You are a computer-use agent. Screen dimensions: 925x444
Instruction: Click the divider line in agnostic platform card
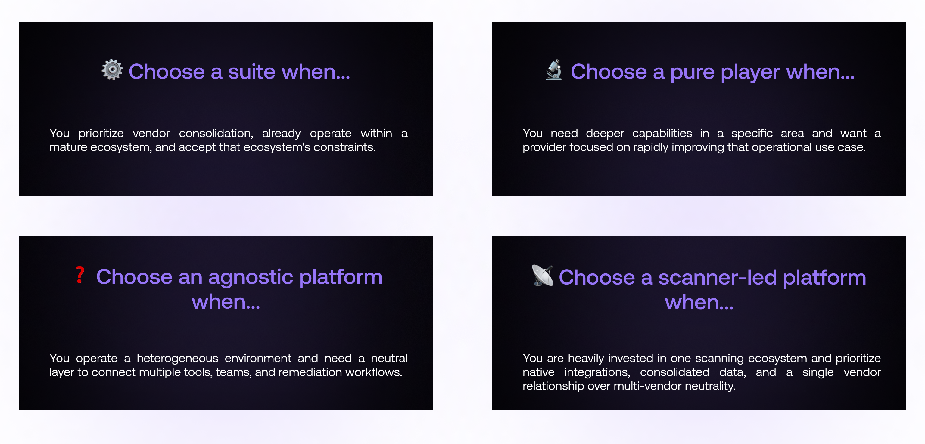(x=226, y=328)
